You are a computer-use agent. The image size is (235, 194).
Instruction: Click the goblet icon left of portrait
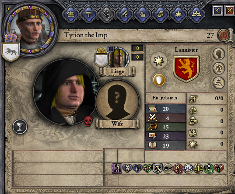click(x=20, y=127)
